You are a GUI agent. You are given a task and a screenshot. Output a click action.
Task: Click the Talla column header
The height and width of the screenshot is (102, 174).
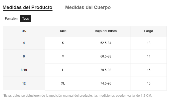(63, 31)
